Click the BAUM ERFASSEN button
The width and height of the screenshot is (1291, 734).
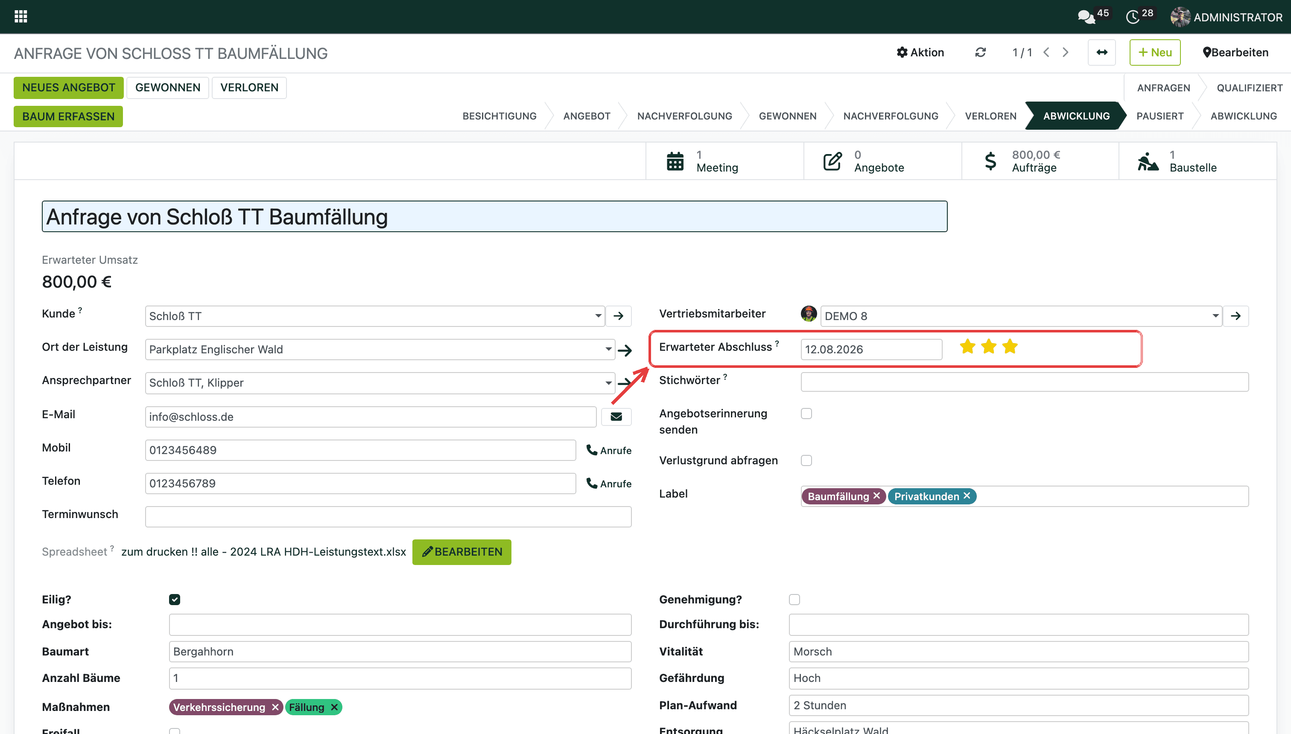click(x=69, y=117)
